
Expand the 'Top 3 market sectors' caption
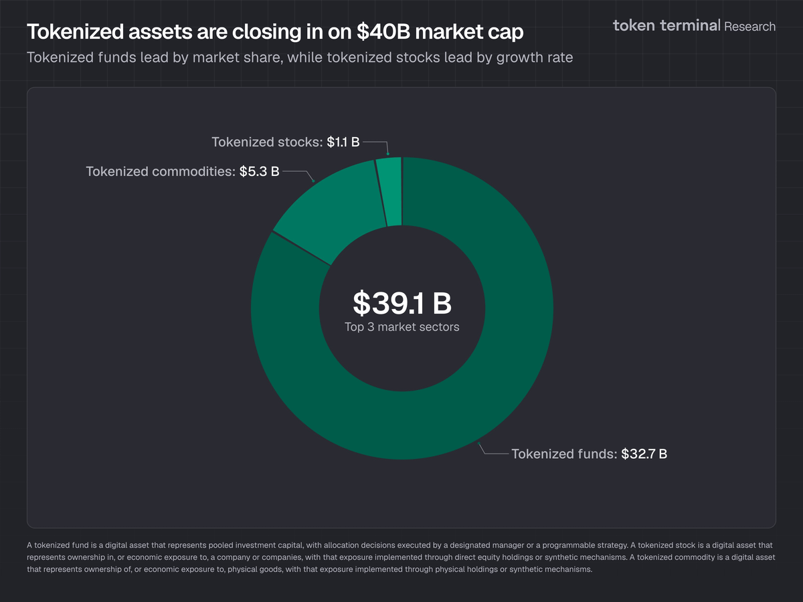pos(401,327)
